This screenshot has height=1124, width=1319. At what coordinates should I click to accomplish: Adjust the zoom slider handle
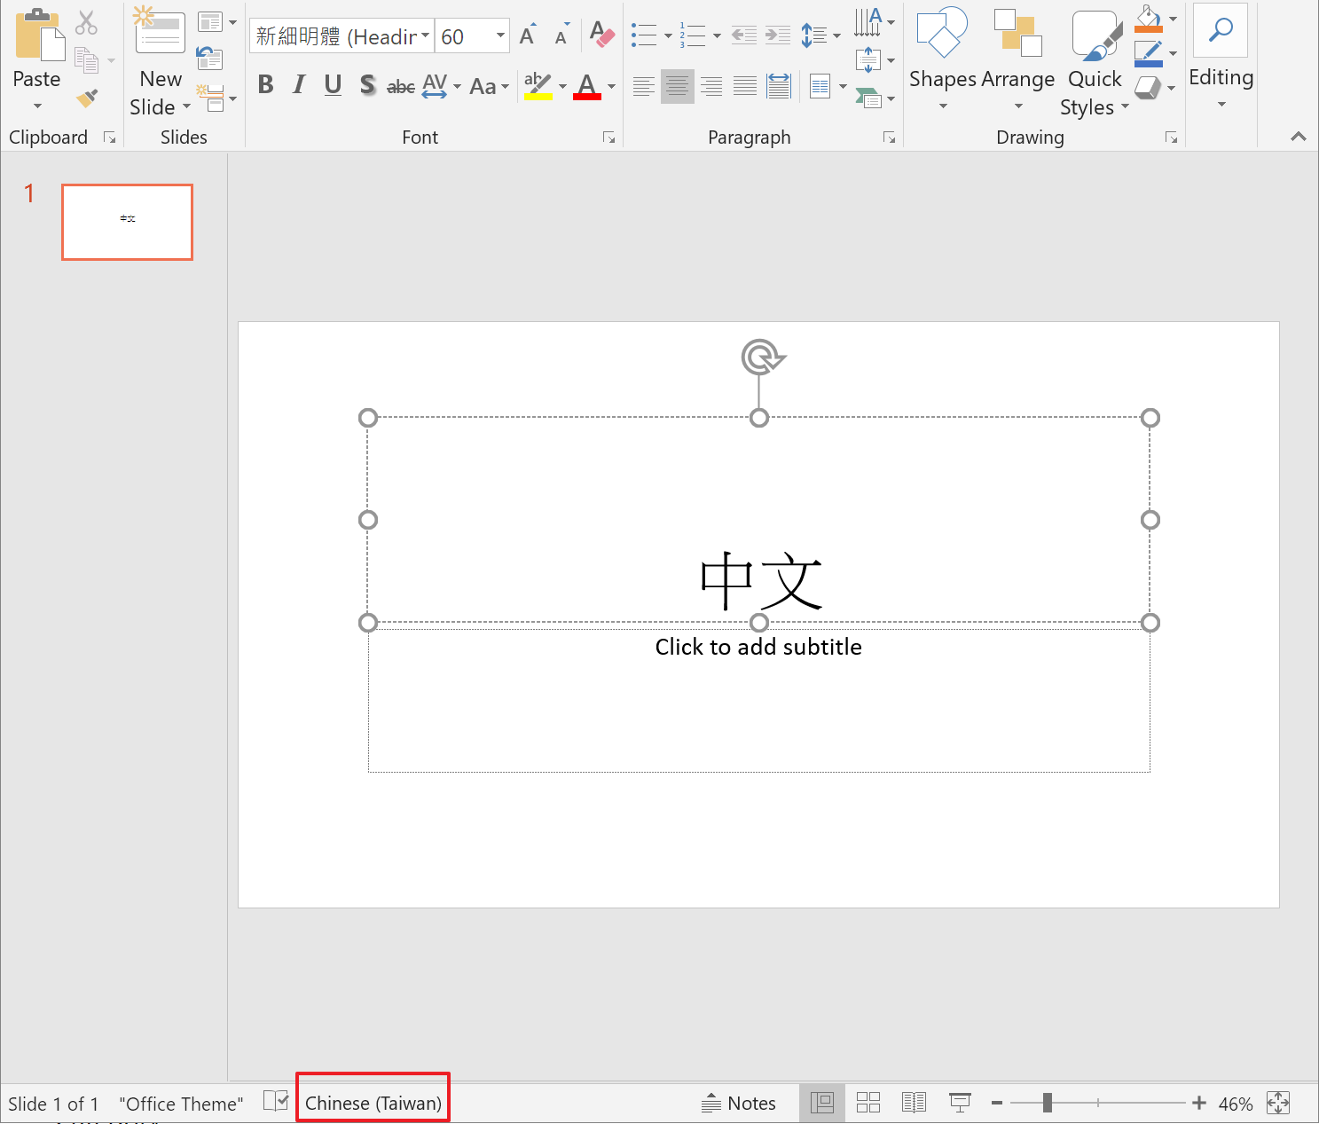[1048, 1103]
